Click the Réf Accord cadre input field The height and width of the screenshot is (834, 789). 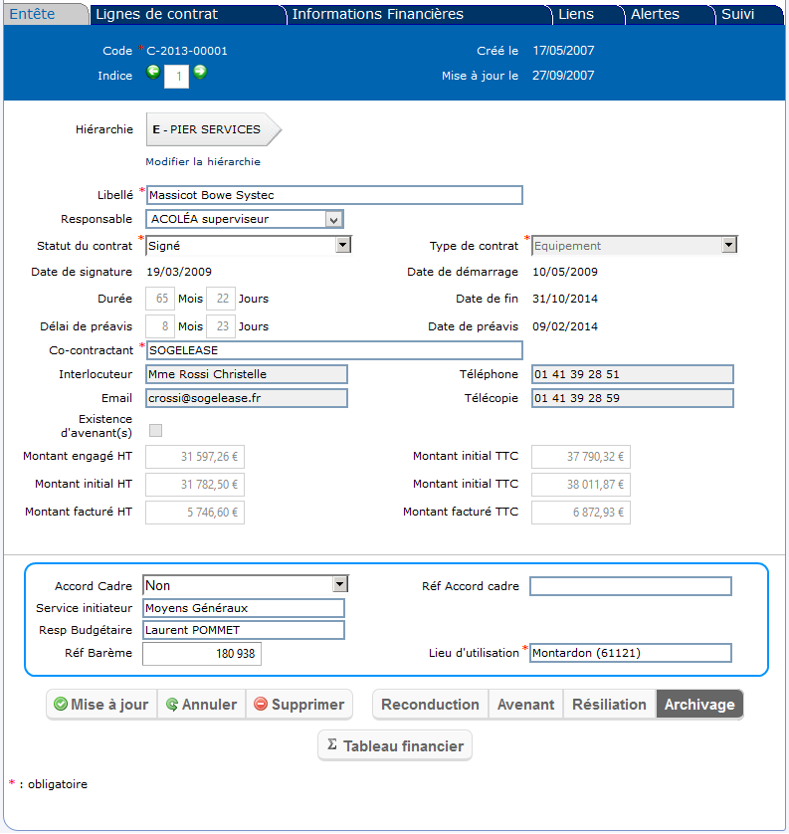[x=631, y=586]
